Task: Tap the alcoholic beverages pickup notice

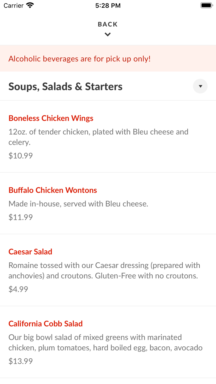Action: tap(80, 59)
